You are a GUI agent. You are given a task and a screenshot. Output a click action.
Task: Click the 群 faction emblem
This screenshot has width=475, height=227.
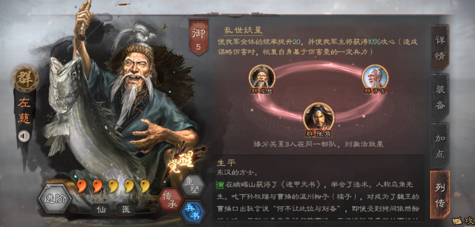click(x=25, y=78)
